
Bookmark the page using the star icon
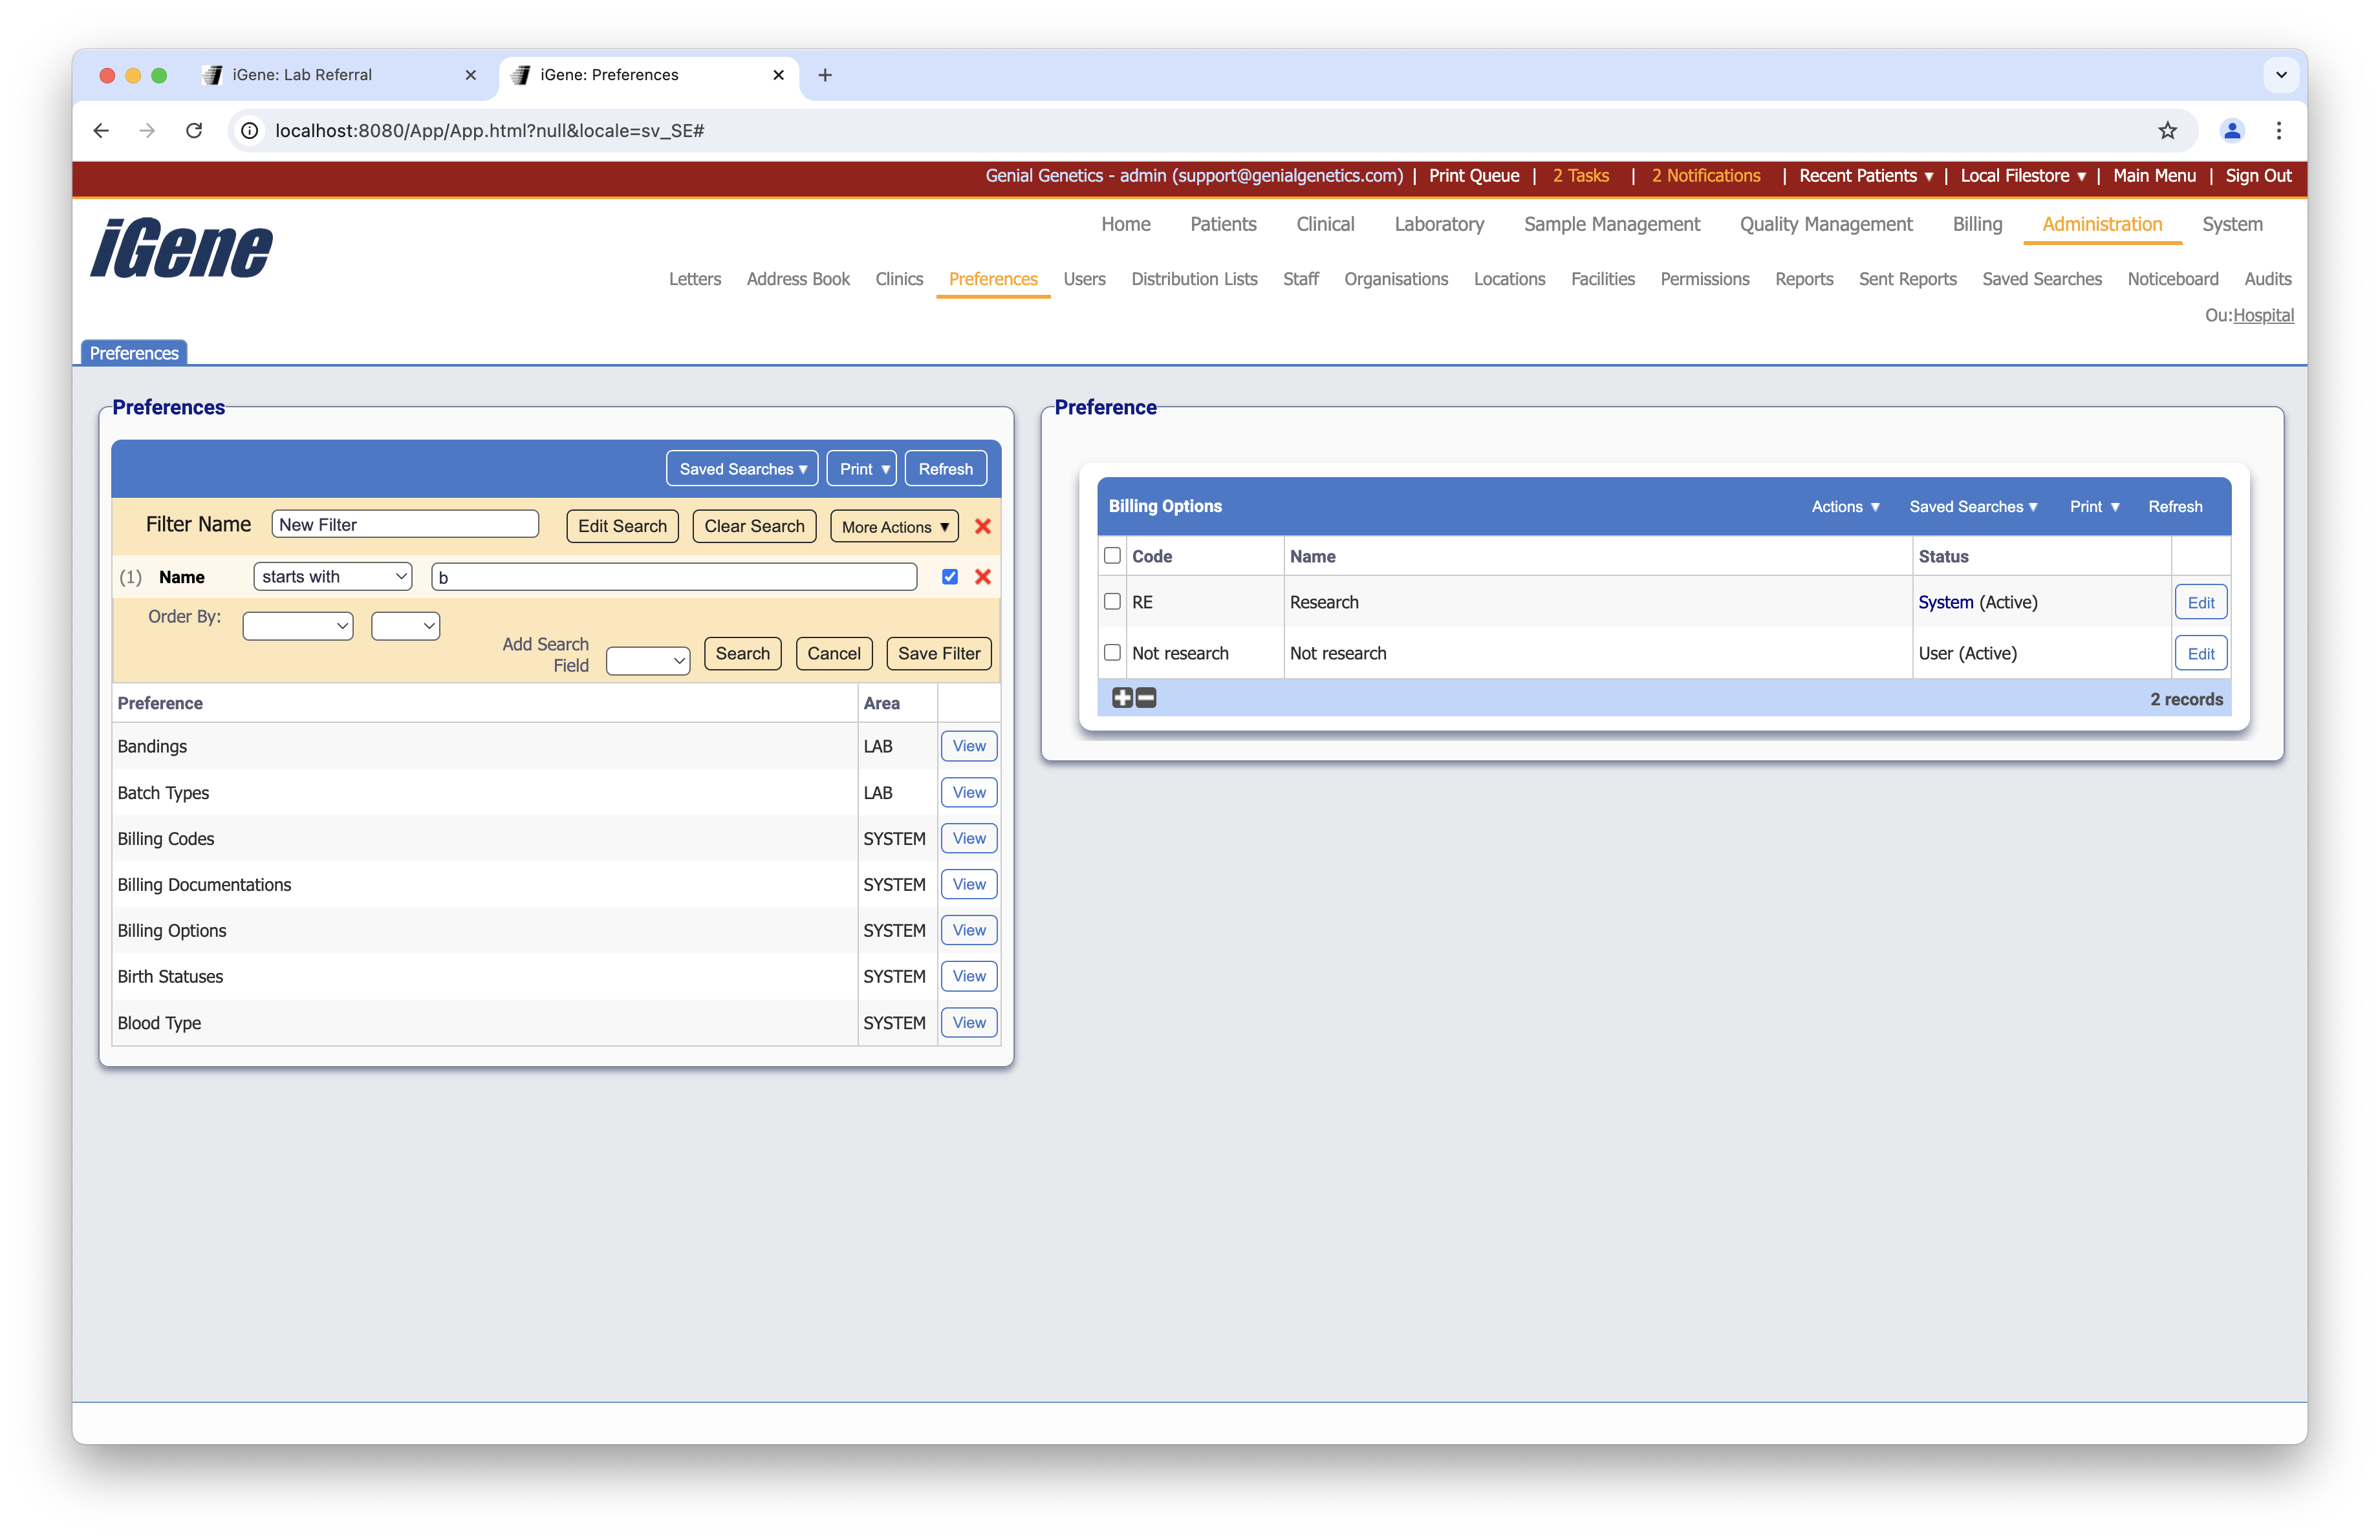pyautogui.click(x=2167, y=131)
